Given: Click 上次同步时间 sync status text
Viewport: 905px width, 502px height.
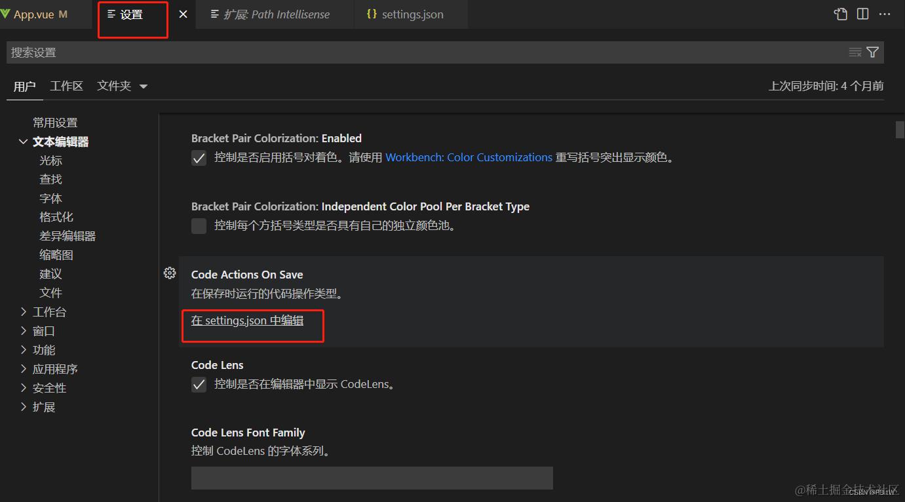Looking at the screenshot, I should click(826, 86).
